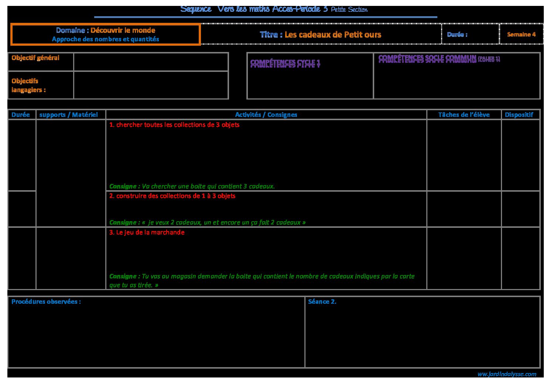
Task: Click the 'supports / Matériel' column header
Action: click(x=69, y=115)
